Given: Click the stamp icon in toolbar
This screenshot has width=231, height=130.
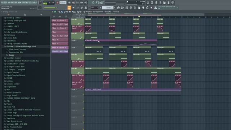Looking at the screenshot, I should tap(86, 8).
